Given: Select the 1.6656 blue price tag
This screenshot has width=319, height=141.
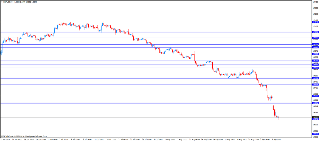Looking at the screenshot, I should [315, 68].
